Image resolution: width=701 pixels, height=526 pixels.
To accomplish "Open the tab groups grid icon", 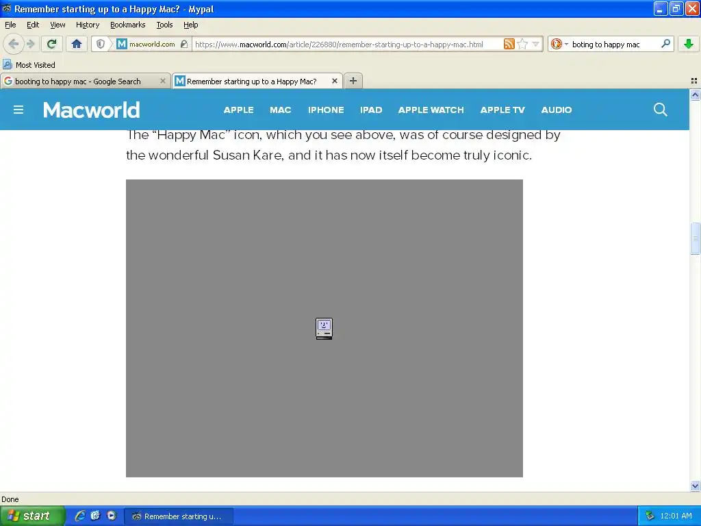I will [x=694, y=81].
